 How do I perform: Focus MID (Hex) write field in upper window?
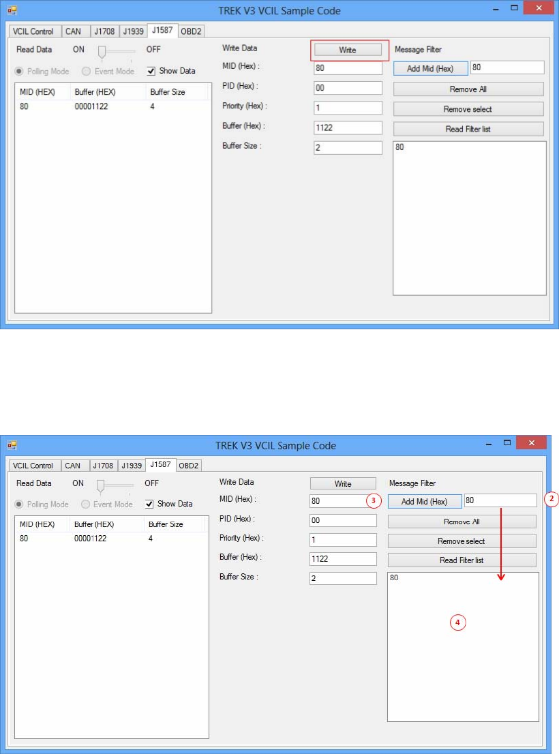(x=348, y=67)
